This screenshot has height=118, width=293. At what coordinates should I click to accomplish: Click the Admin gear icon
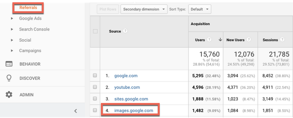point(9,95)
